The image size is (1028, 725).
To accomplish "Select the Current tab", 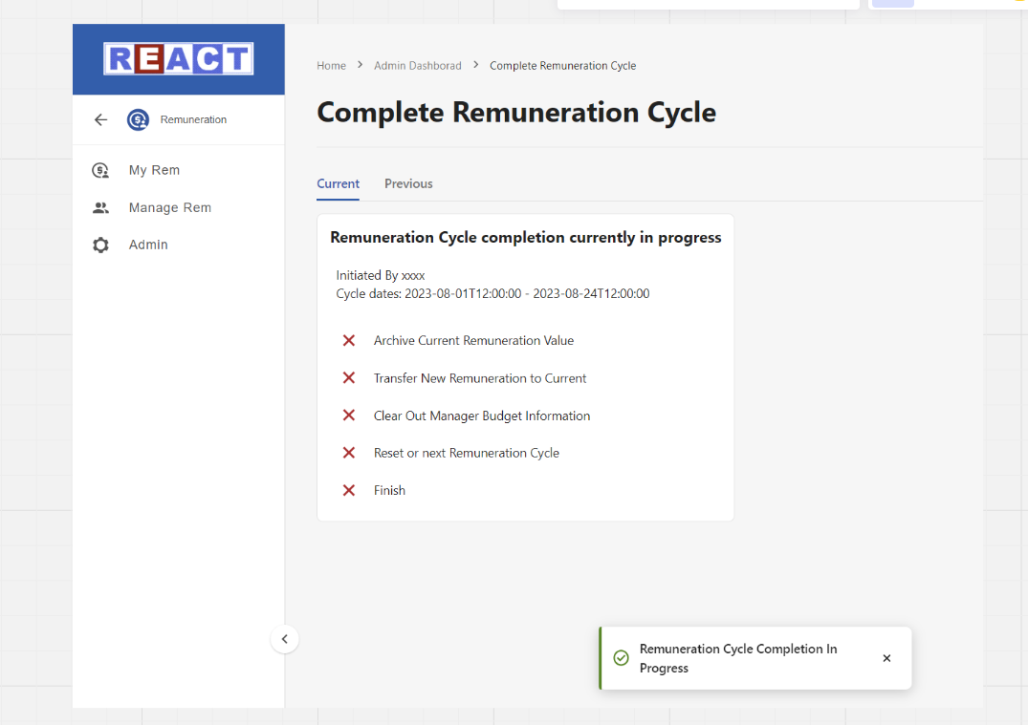I will [338, 183].
